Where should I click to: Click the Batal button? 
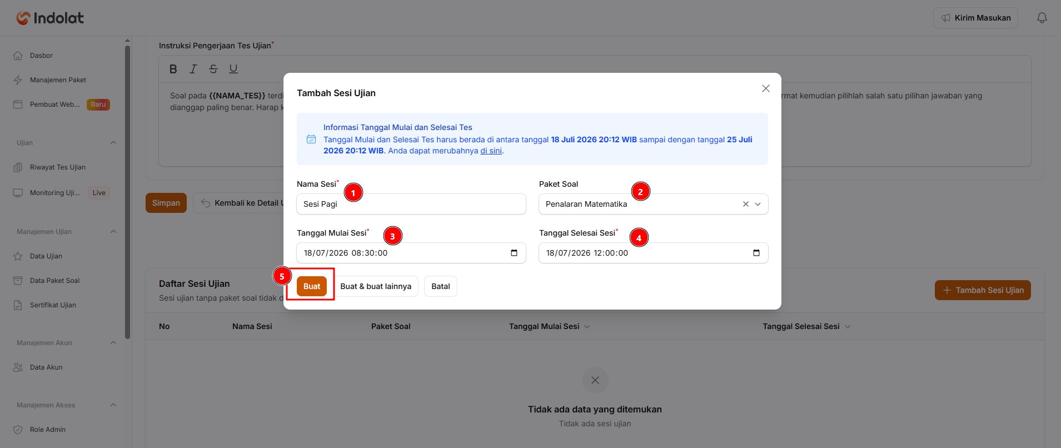(x=441, y=286)
